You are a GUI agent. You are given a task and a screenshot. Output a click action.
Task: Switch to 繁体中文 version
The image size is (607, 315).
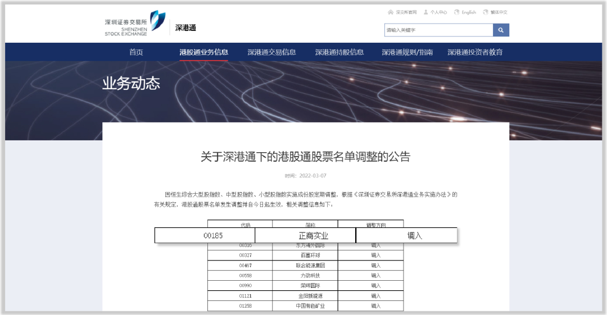(499, 12)
